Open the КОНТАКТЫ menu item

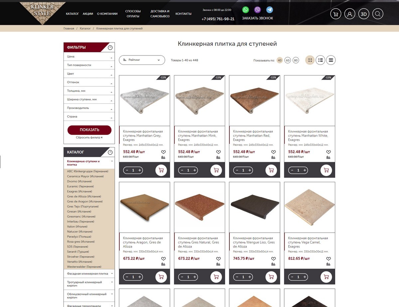184,14
